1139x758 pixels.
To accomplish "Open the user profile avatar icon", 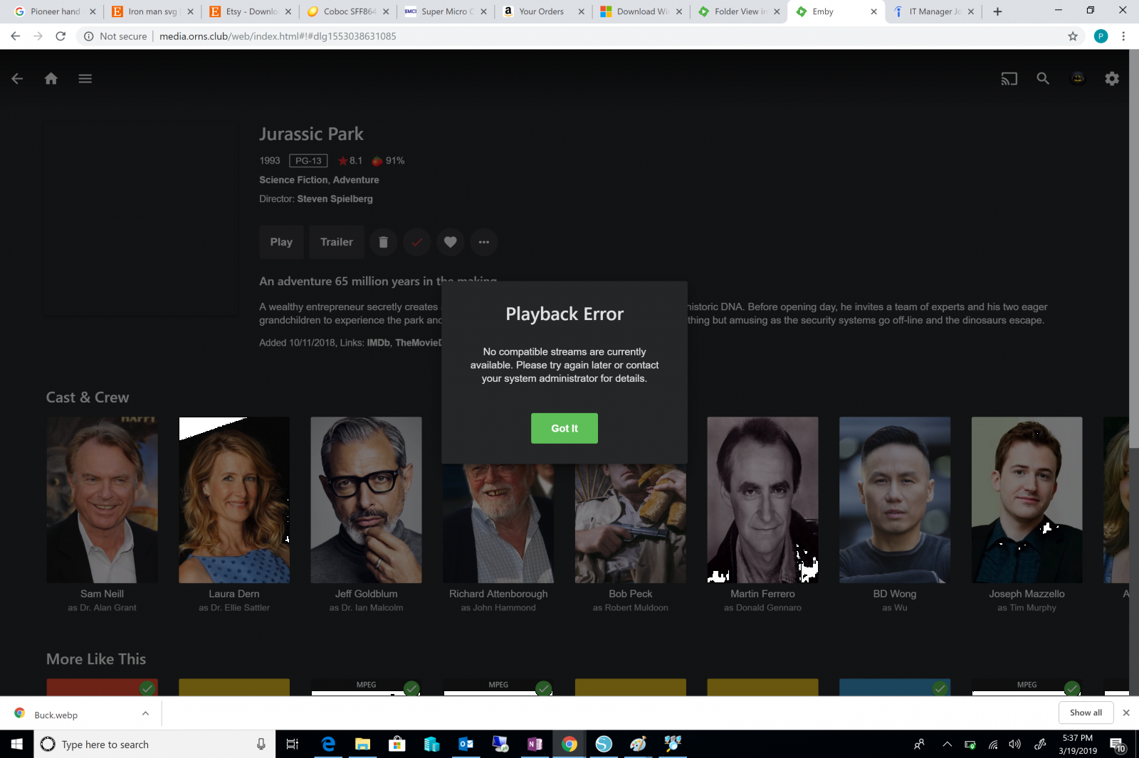I will [1078, 79].
